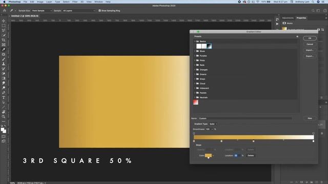Open the Smoothness value dropdown arrow
Screen dimensions: 328x184
212,129
